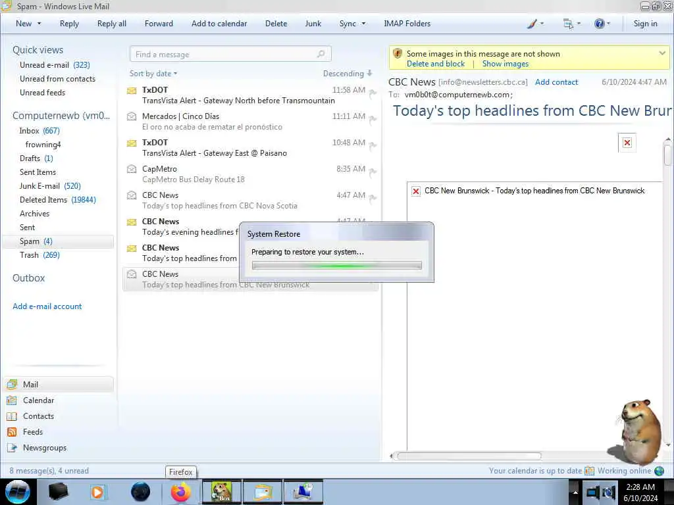Viewport: 674px width, 505px height.
Task: Click the Add e-mail account link
Action: pyautogui.click(x=47, y=306)
